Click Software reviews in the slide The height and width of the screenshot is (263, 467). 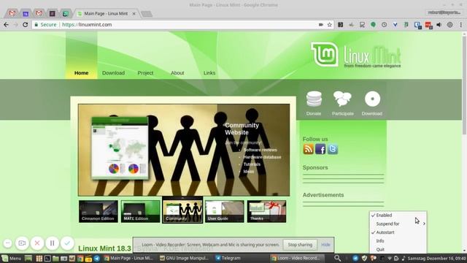[260, 150]
